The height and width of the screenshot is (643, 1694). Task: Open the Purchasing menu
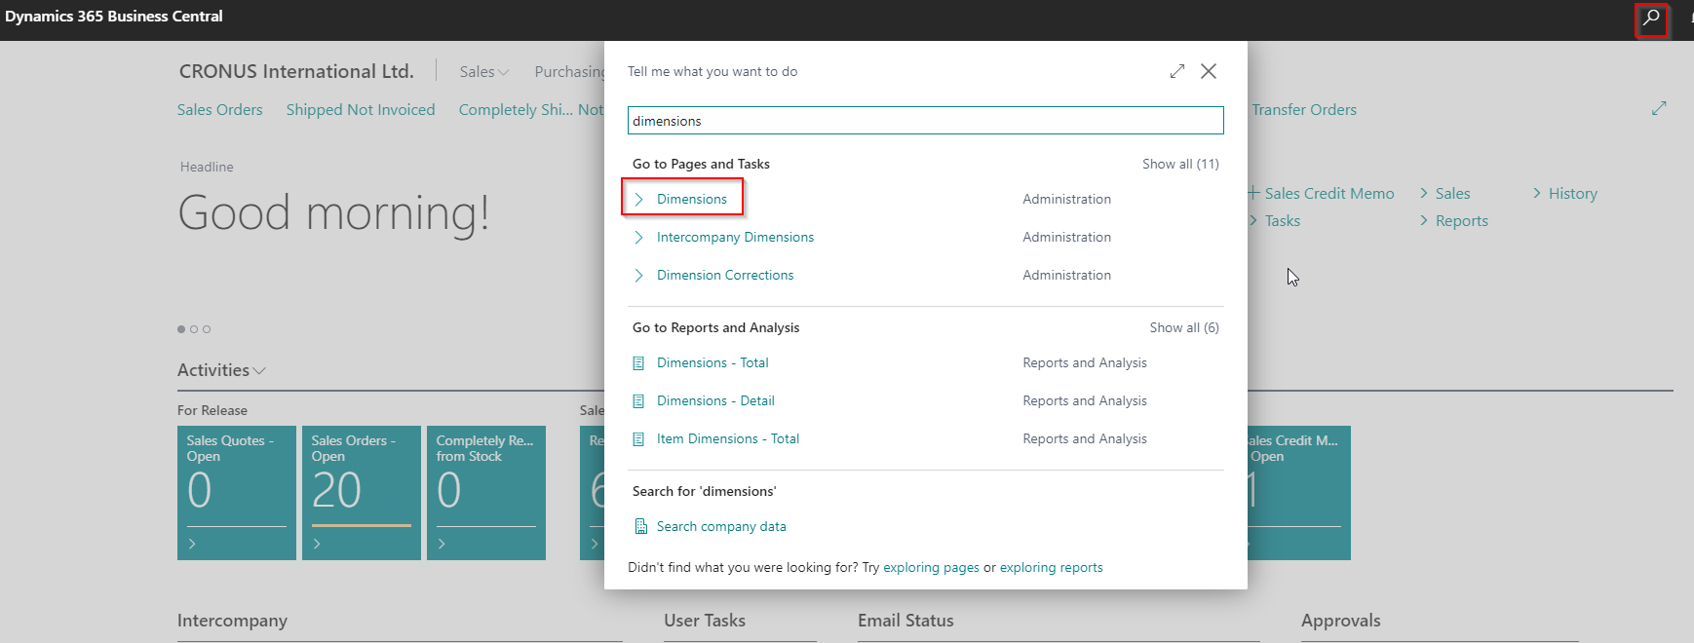pyautogui.click(x=569, y=71)
